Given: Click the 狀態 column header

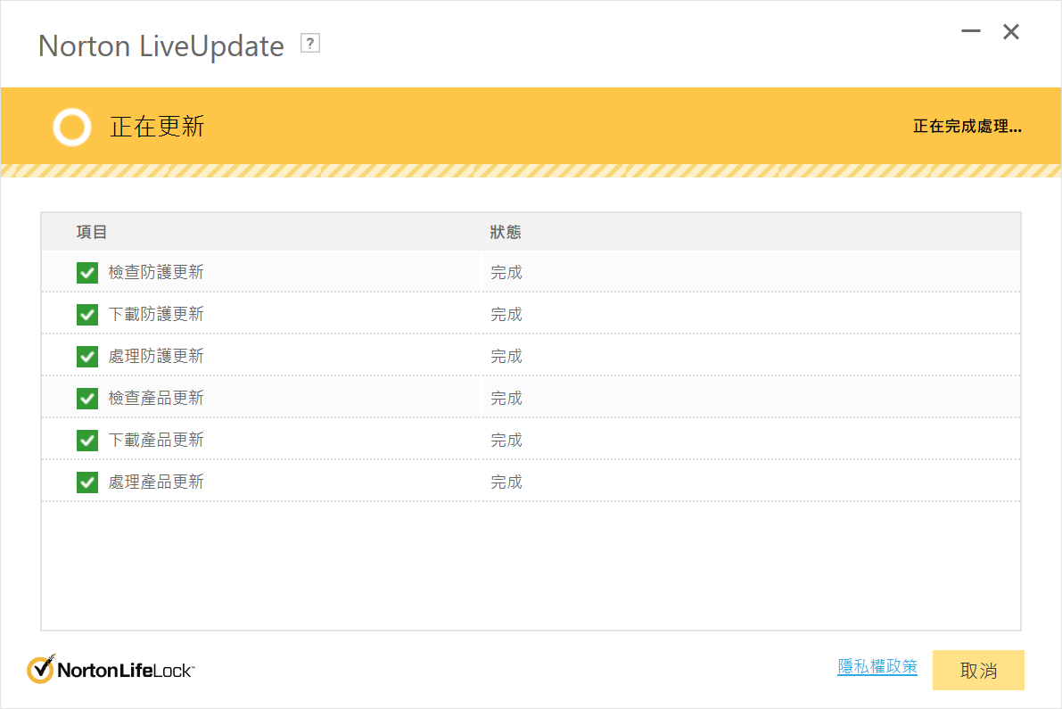Looking at the screenshot, I should [x=506, y=233].
